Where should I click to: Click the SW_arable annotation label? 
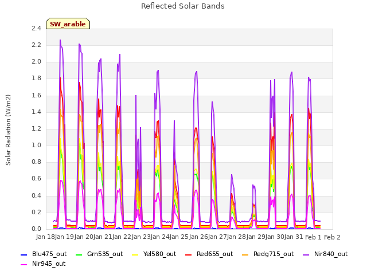[x=68, y=24]
